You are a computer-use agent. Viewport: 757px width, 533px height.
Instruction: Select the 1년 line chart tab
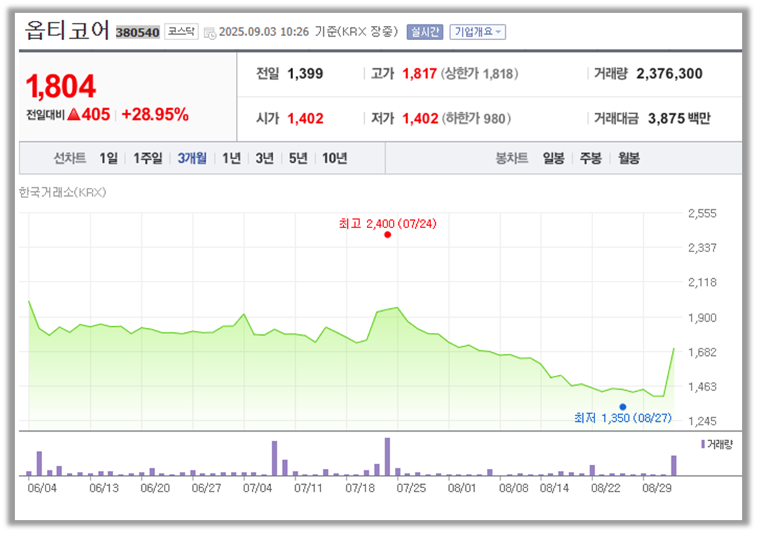click(x=232, y=158)
